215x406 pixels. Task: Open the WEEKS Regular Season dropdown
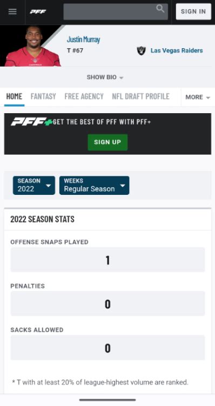tap(95, 185)
